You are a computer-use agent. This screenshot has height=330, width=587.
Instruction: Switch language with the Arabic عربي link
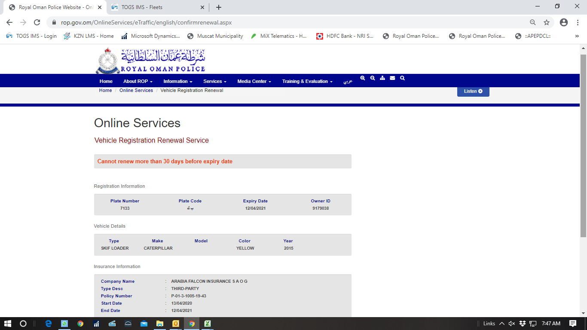[x=348, y=81]
